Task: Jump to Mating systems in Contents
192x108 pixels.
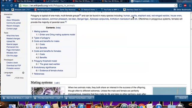Action: [41, 31]
